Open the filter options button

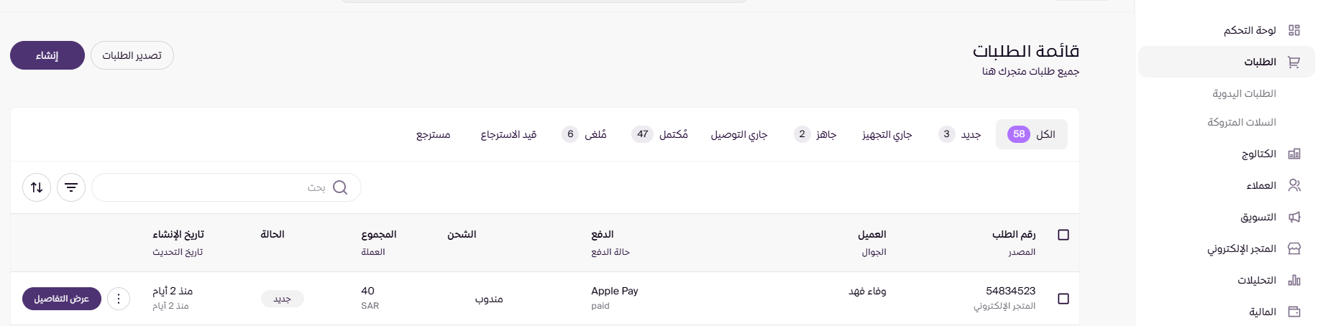[71, 187]
